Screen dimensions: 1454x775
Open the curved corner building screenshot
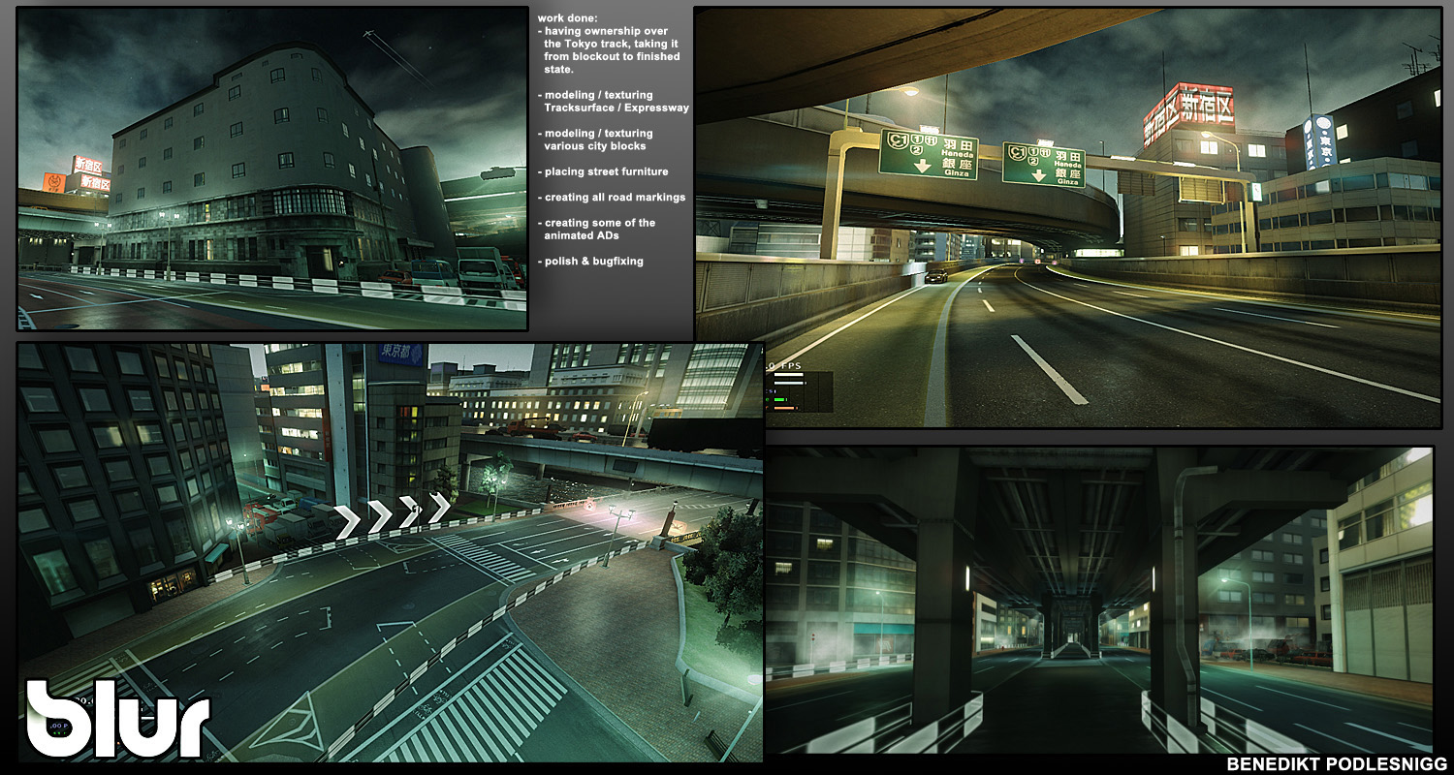coord(271,170)
